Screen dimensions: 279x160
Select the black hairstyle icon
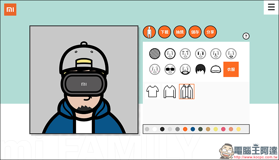201,69
